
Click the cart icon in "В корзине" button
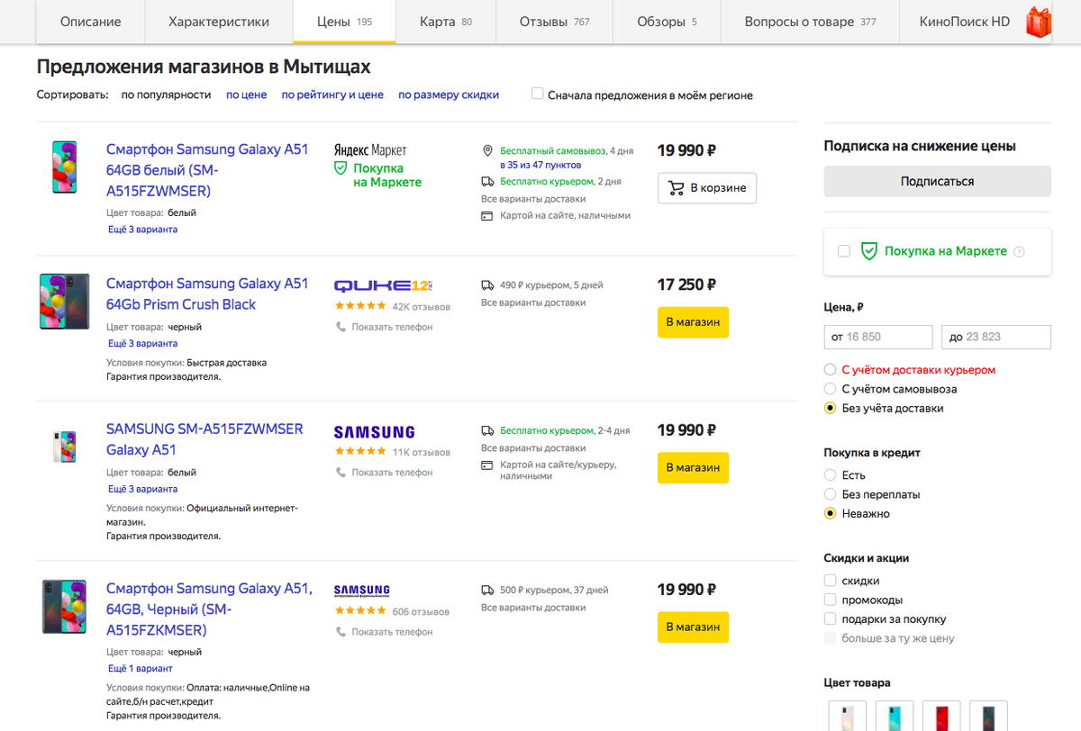point(676,188)
